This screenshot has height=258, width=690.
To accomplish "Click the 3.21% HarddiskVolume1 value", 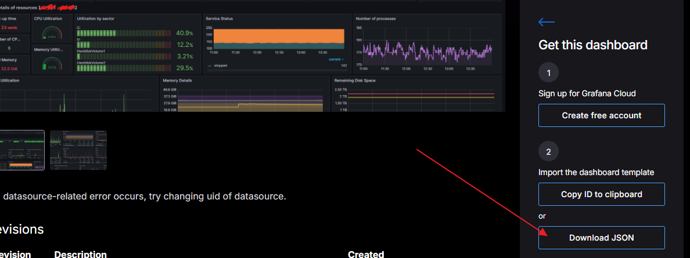I will click(x=185, y=56).
